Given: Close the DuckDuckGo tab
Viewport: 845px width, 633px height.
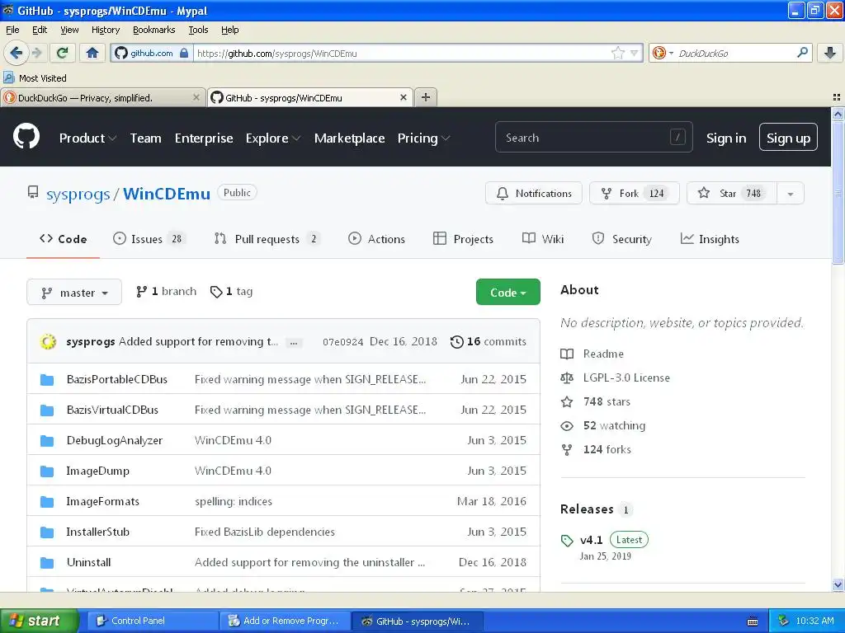Looking at the screenshot, I should (196, 97).
